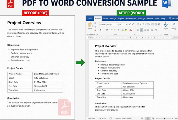Click Page 1 of 1 status indicator
Screen dimensions: 178x120
pos(92,118)
